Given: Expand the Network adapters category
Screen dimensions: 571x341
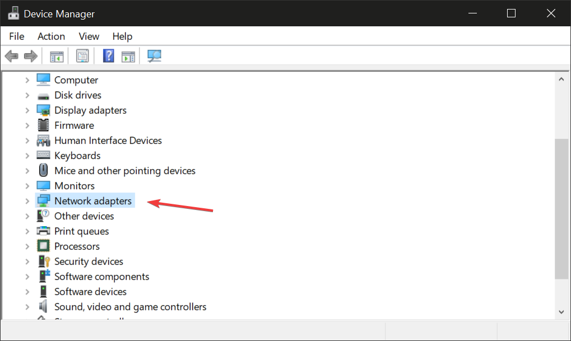Looking at the screenshot, I should (27, 201).
